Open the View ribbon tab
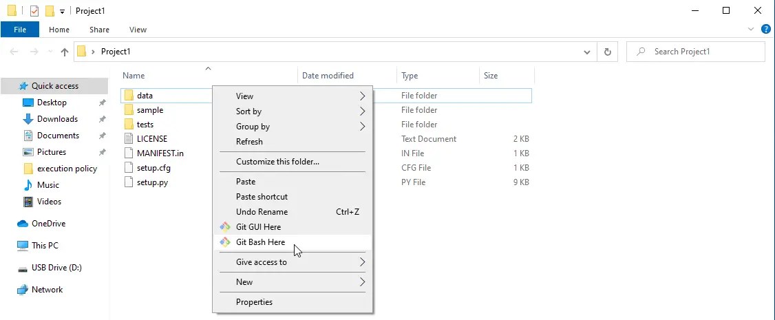 pos(138,30)
